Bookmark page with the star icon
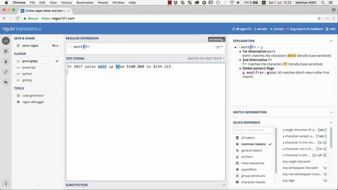The width and height of the screenshot is (338, 190). 319,18
